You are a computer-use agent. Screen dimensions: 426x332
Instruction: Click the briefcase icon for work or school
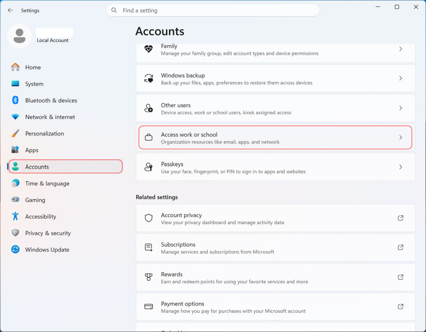pos(149,137)
